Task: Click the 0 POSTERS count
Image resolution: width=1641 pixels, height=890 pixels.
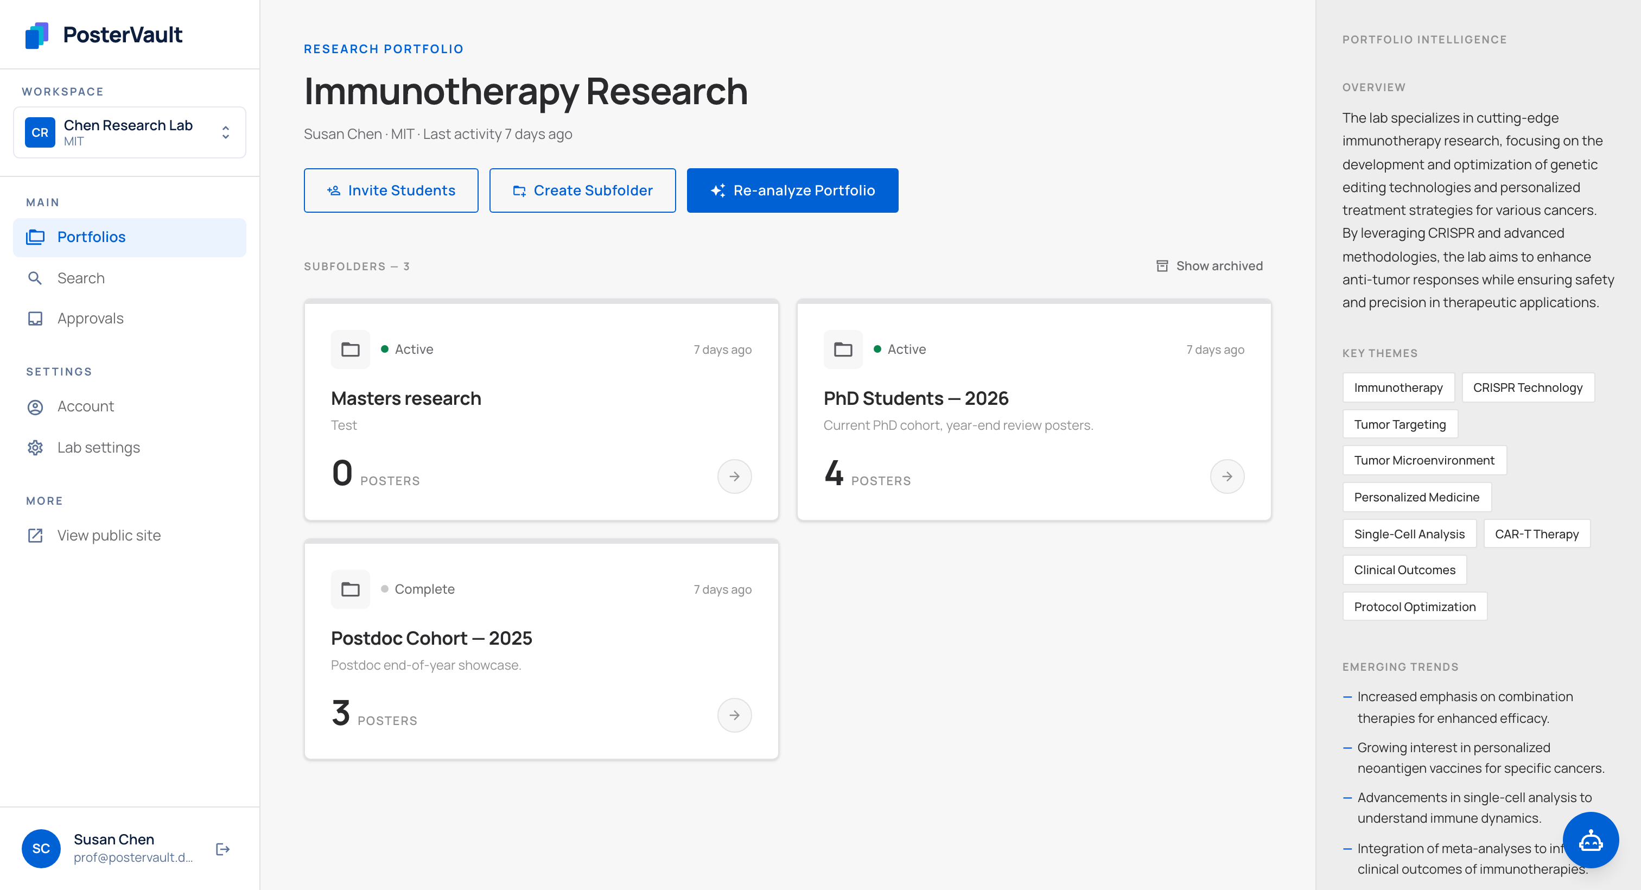Action: 375,474
